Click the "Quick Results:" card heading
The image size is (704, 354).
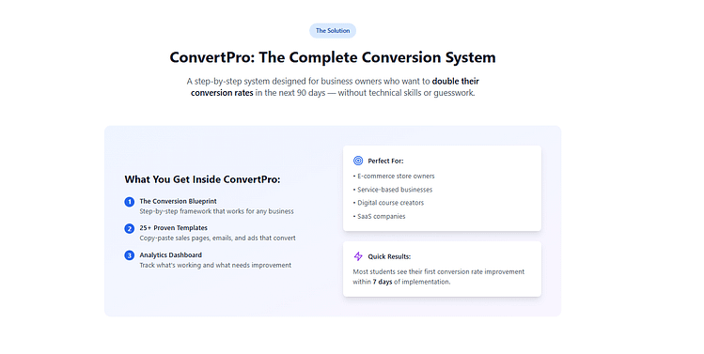coord(389,256)
